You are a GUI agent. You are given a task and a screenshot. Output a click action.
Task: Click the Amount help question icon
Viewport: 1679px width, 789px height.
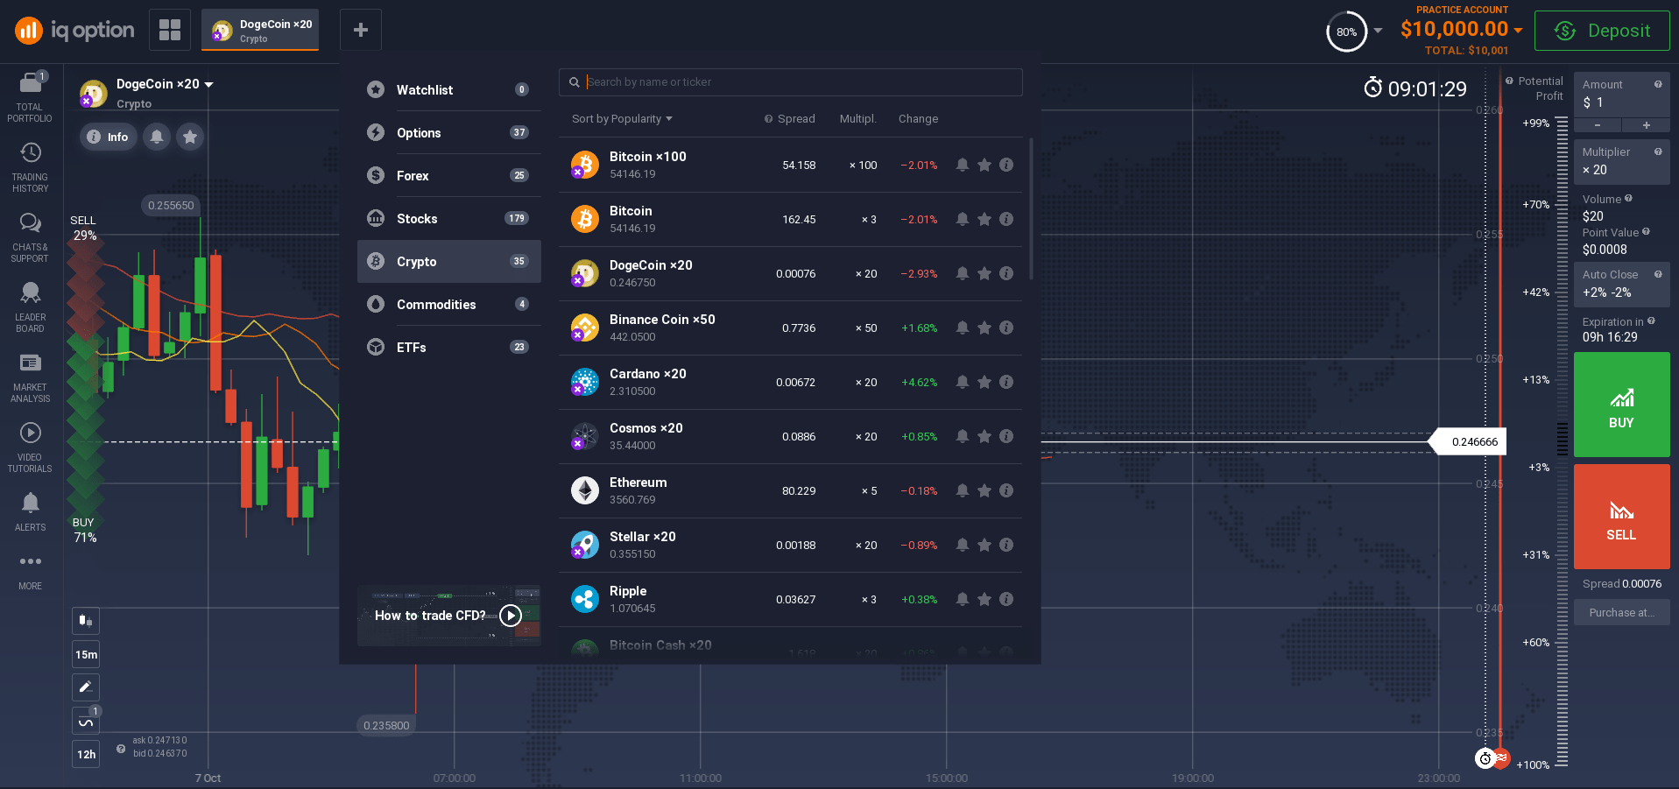[x=1658, y=85]
